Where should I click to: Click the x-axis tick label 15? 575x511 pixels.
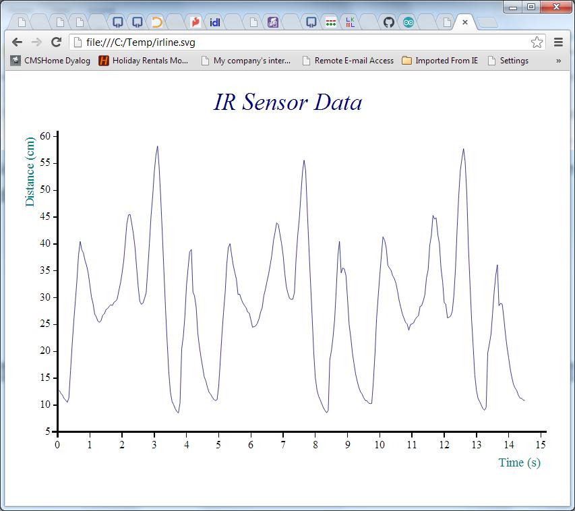point(541,445)
